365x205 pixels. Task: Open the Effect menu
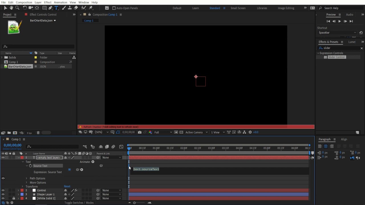[48, 2]
